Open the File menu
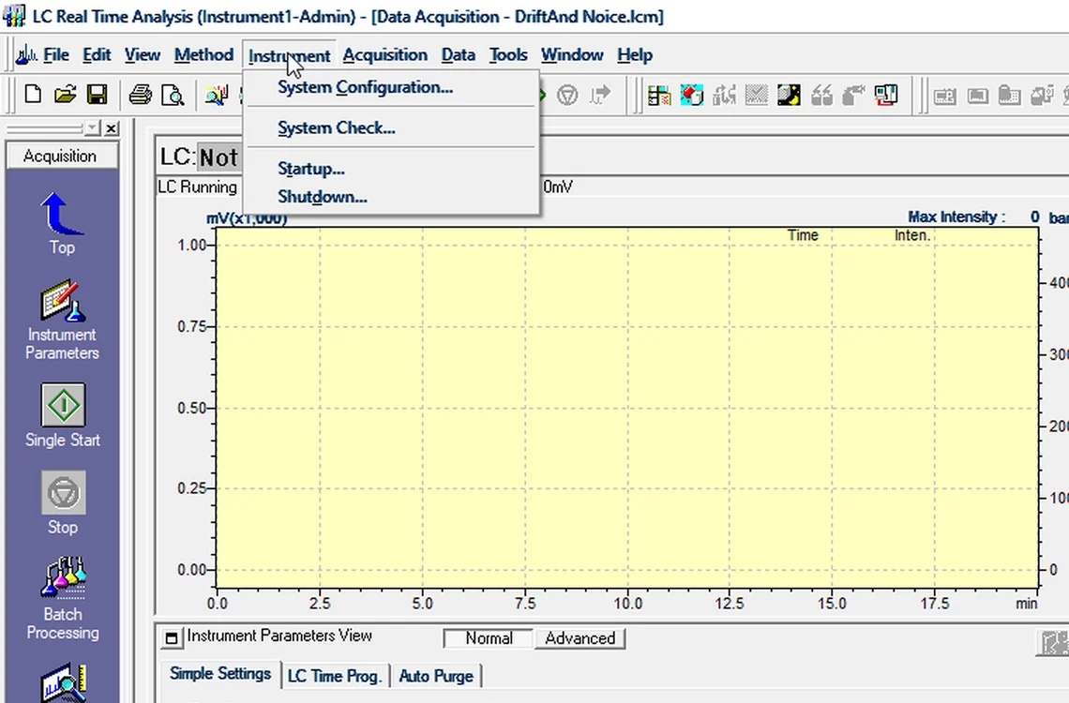Image resolution: width=1069 pixels, height=703 pixels. 56,54
